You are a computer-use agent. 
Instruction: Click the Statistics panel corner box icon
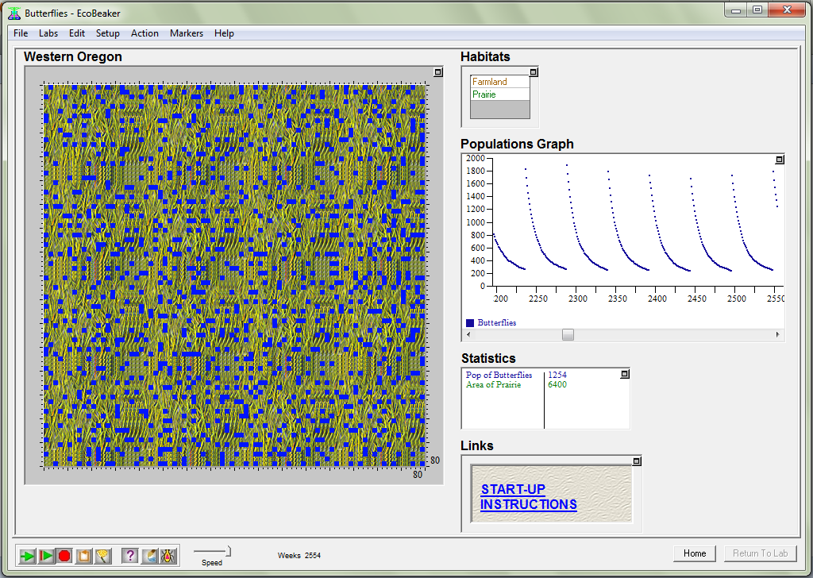tap(625, 374)
